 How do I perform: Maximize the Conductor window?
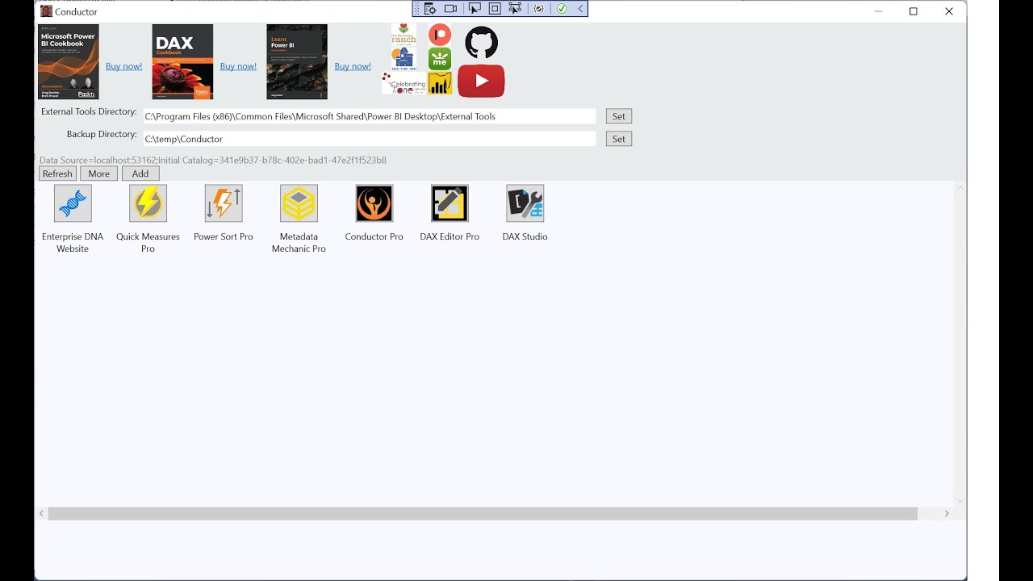(914, 11)
